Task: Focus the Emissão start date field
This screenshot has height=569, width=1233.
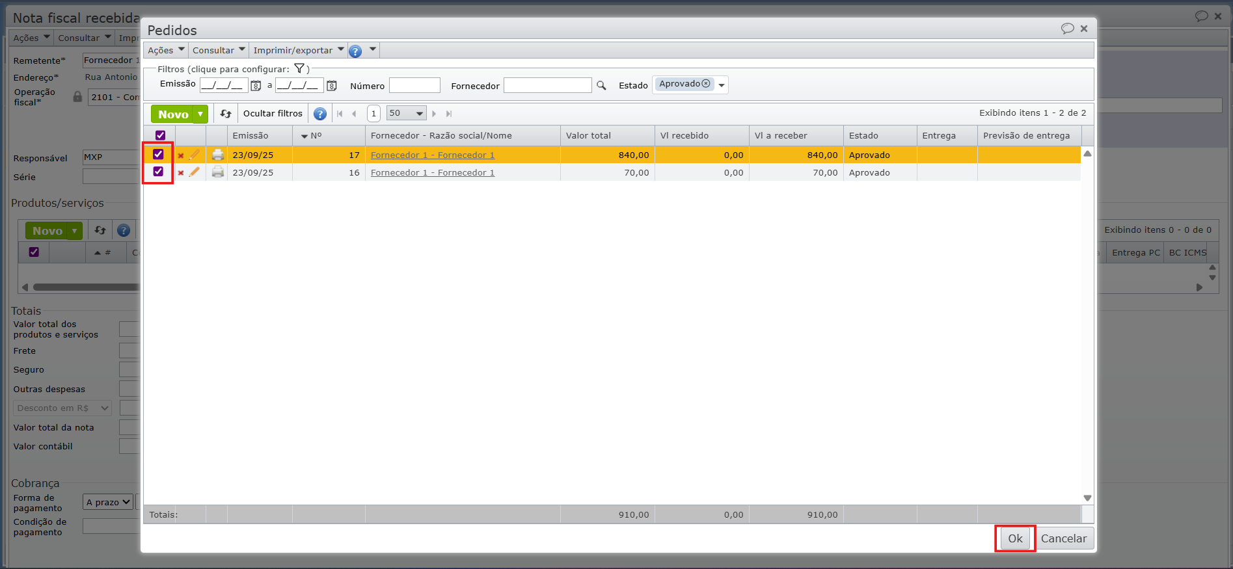Action: tap(224, 85)
